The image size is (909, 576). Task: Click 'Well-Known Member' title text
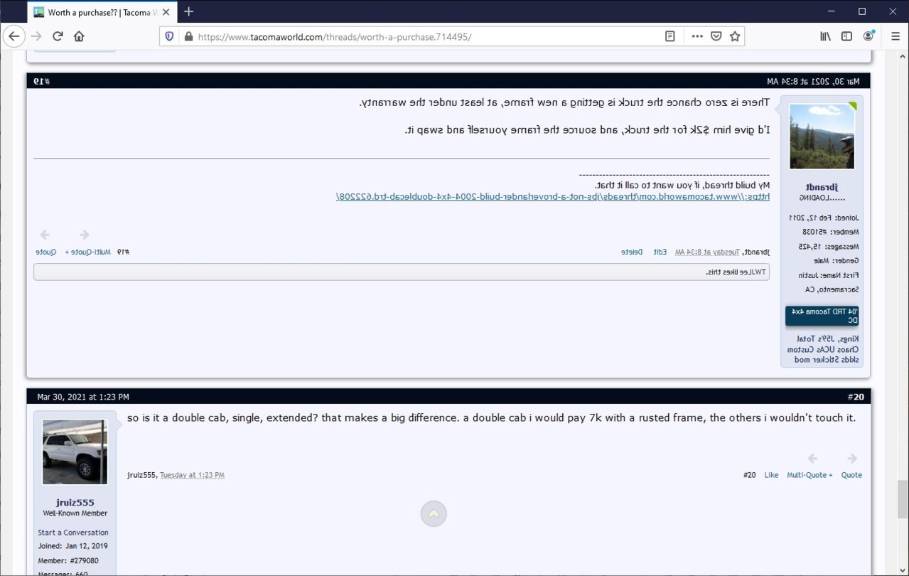tap(75, 513)
